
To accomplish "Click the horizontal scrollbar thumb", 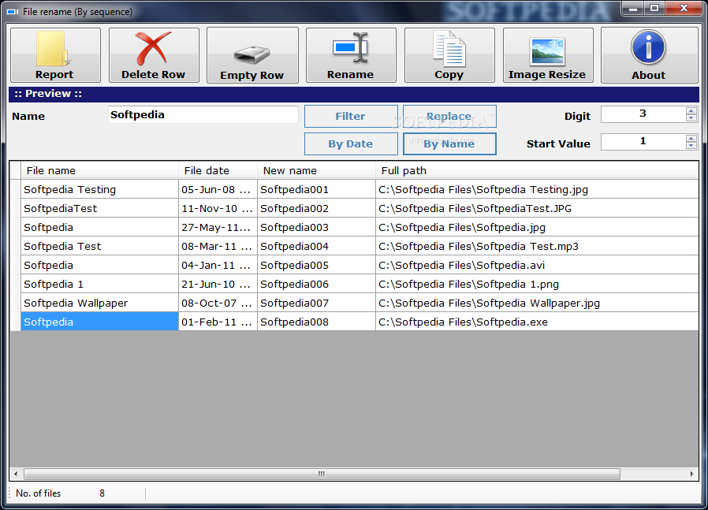I will point(322,474).
